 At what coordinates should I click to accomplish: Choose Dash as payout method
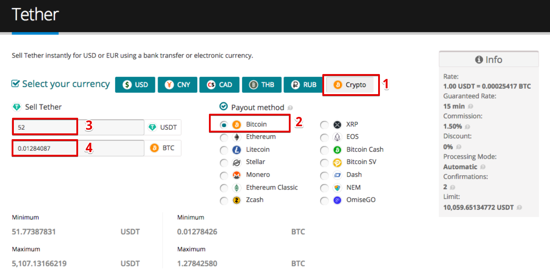click(325, 175)
